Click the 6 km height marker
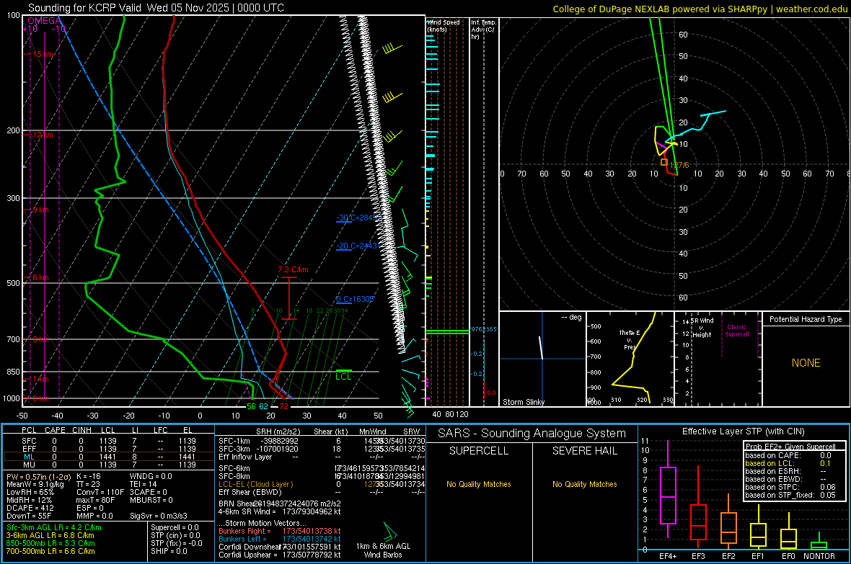This screenshot has height=564, width=851. pos(40,277)
